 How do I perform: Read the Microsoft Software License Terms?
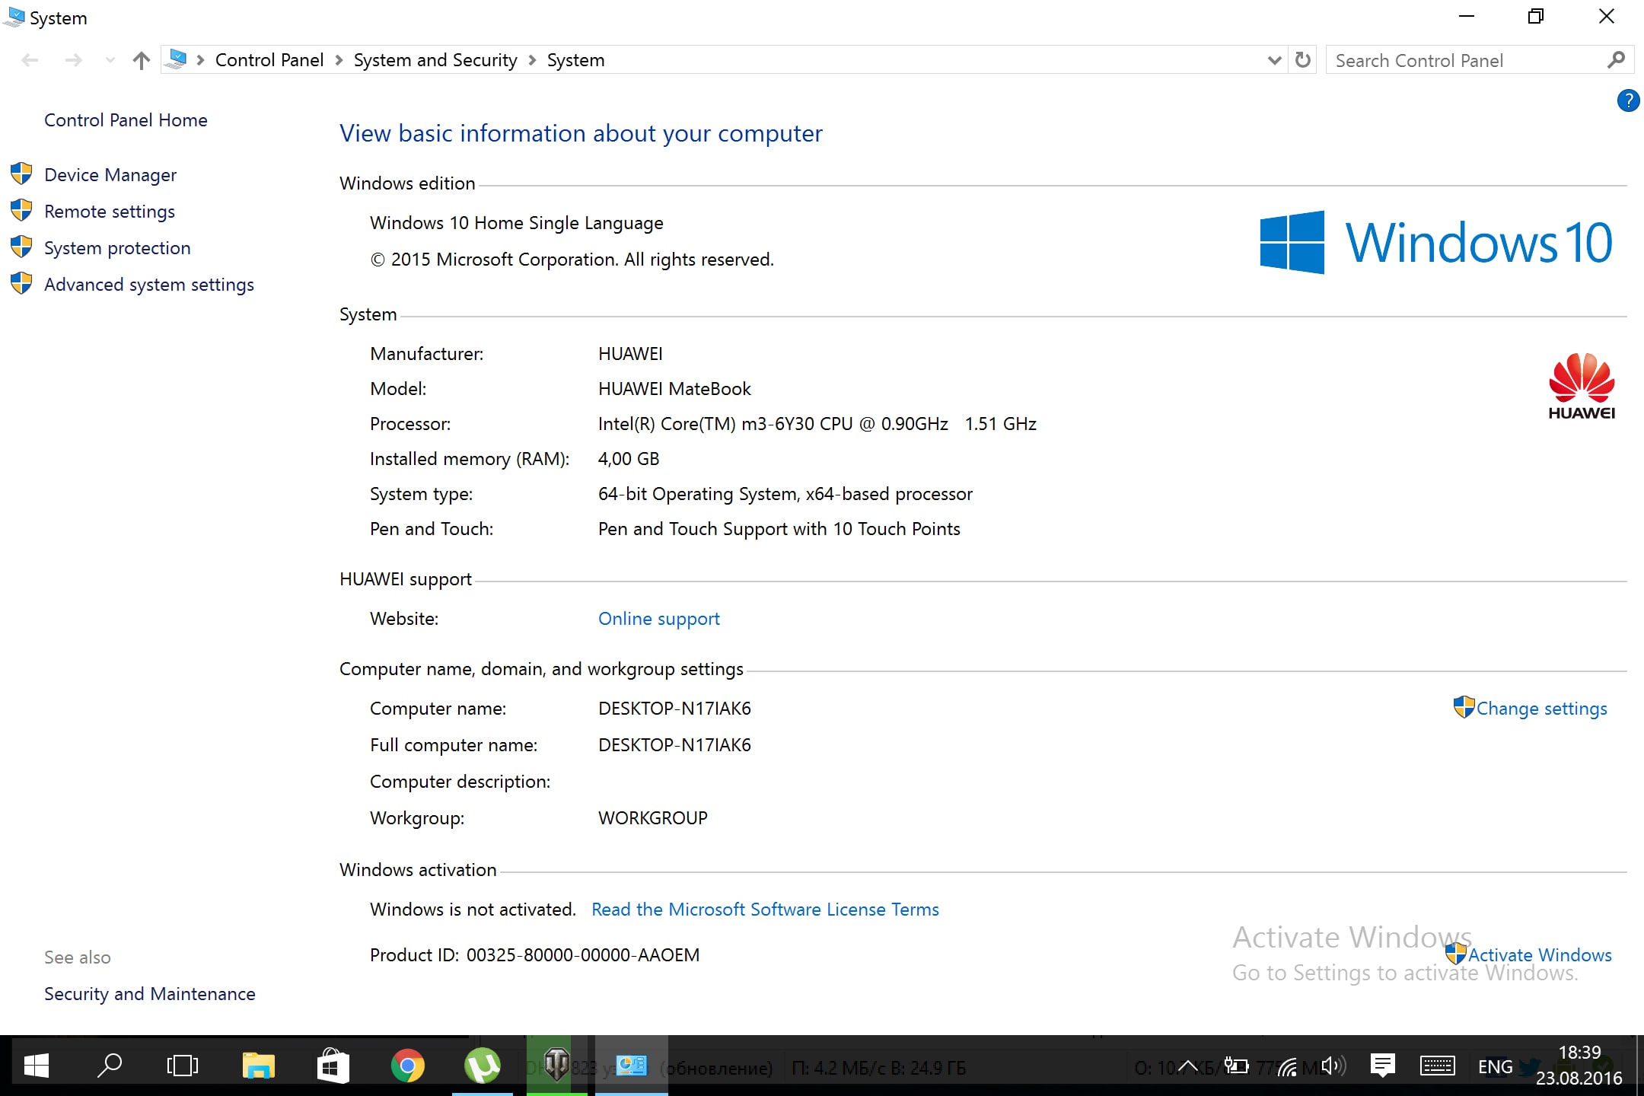point(765,910)
